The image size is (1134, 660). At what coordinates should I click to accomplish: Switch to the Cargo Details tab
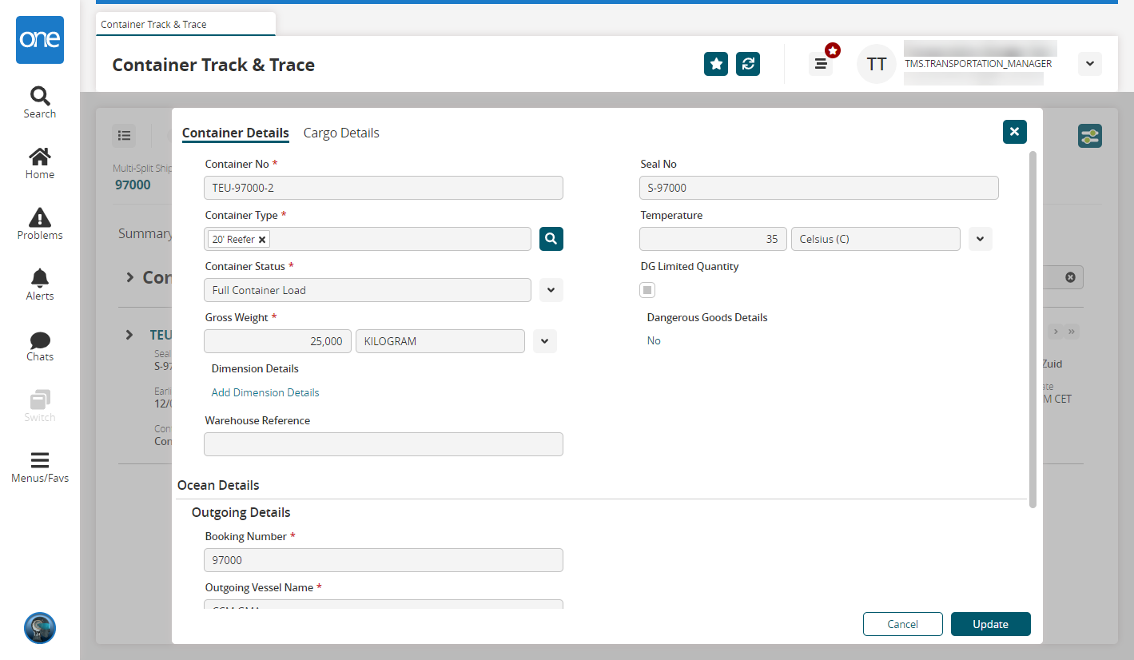tap(341, 133)
